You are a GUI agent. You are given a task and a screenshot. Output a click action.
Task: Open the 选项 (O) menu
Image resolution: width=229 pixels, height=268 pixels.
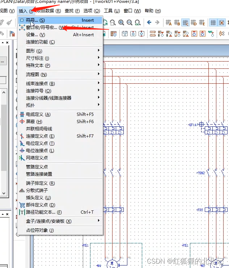(x=92, y=11)
